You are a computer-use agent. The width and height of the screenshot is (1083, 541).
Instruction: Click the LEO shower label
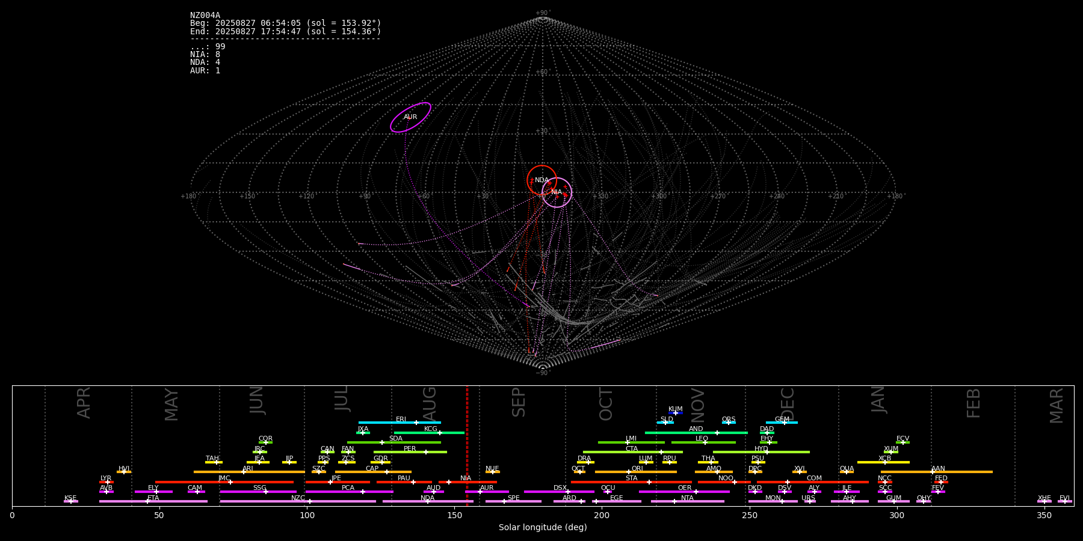click(x=702, y=439)
